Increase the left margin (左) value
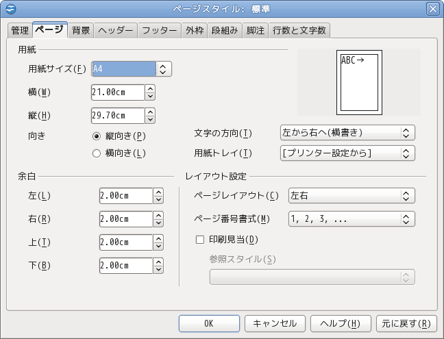The height and width of the screenshot is (339, 444). tap(158, 192)
